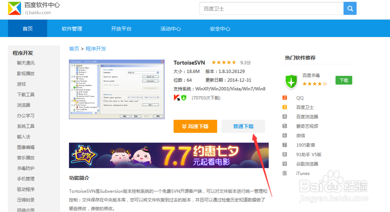This screenshot has height=212, width=390.
Task: Open 微信 in the recommended list
Action: (x=300, y=136)
